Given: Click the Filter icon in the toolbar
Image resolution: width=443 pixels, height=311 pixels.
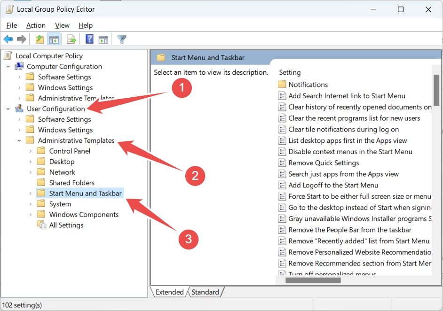Looking at the screenshot, I should point(121,39).
